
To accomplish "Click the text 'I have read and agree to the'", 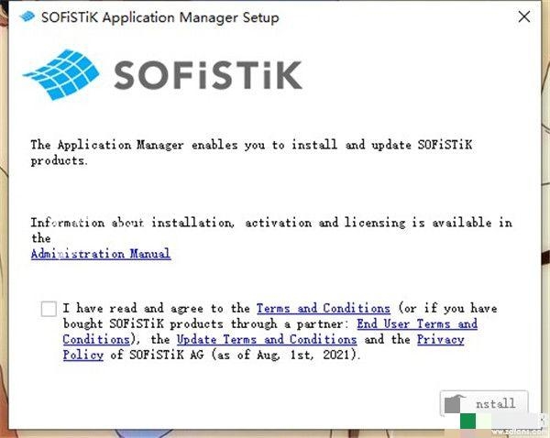I will coord(157,308).
